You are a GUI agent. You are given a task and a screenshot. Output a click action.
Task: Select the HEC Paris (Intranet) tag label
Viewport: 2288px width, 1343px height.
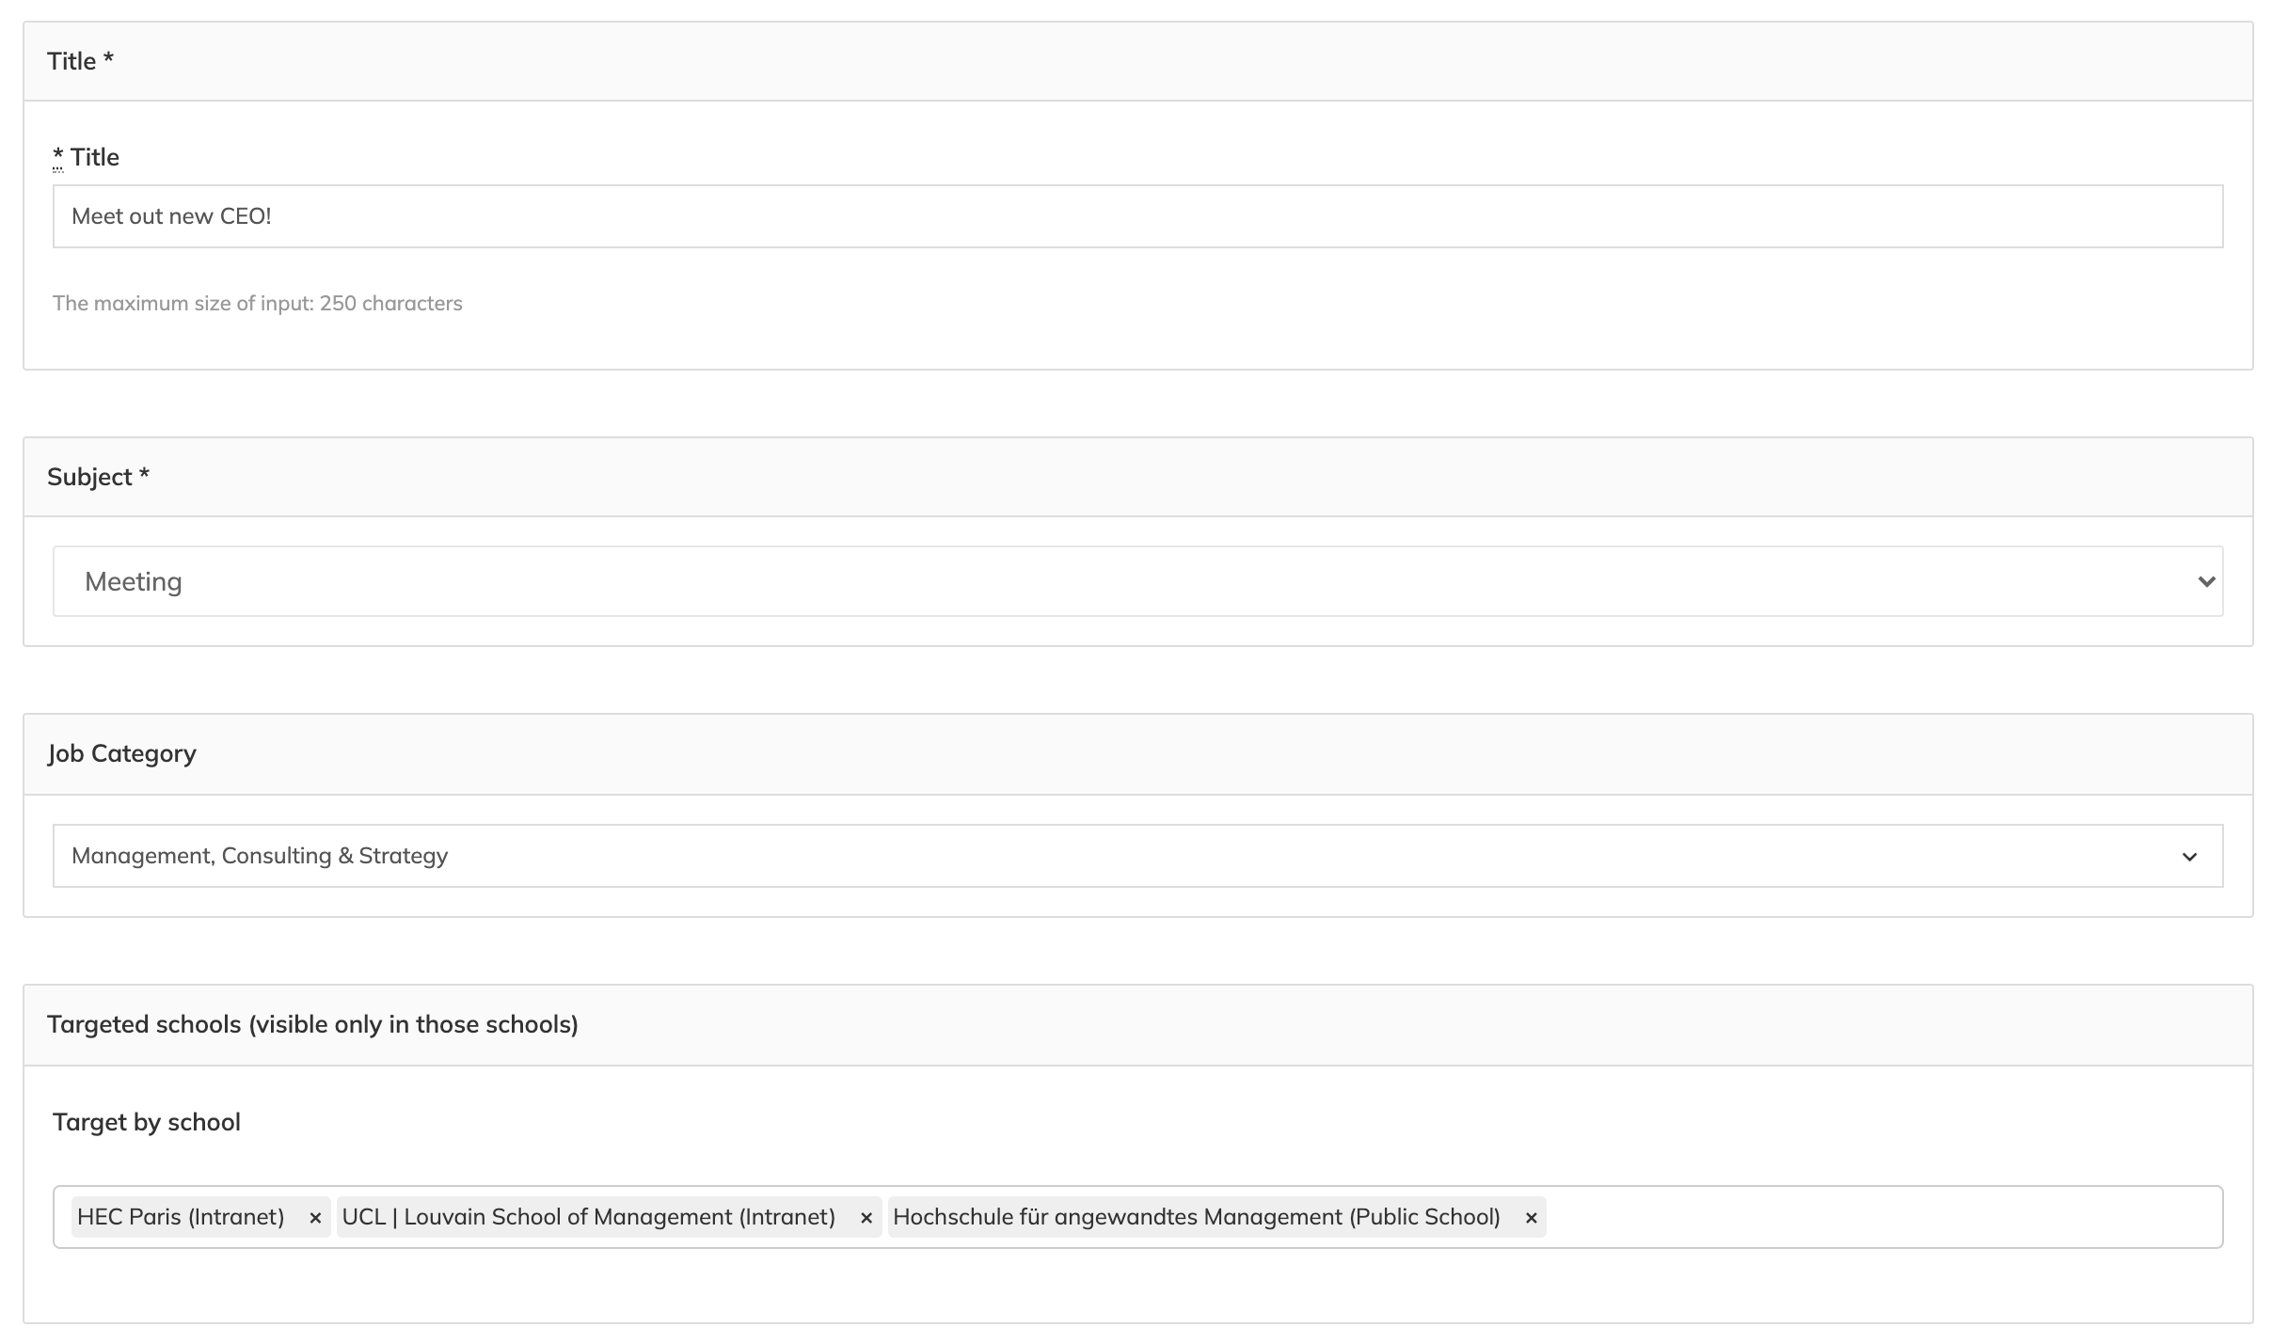(x=181, y=1217)
